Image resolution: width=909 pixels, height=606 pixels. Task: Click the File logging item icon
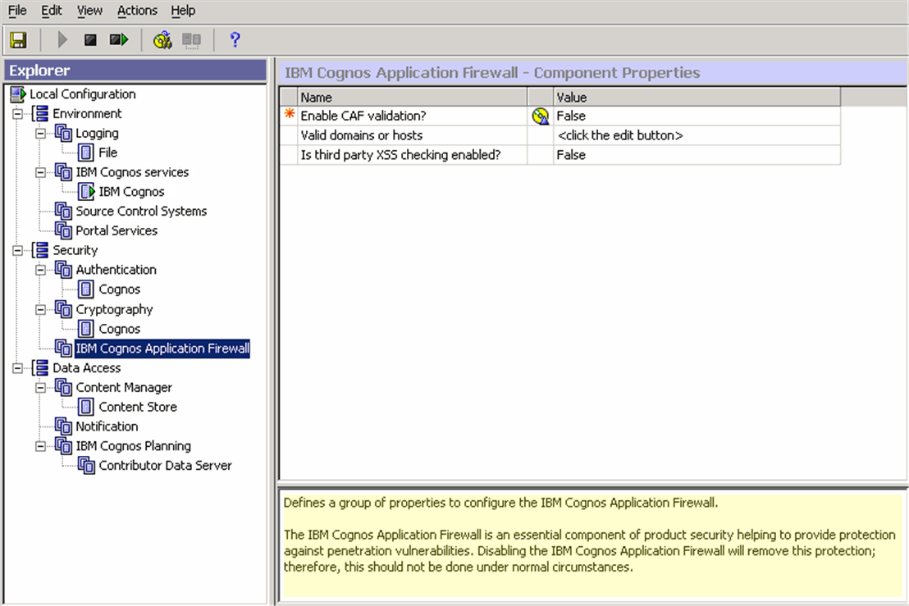click(86, 153)
